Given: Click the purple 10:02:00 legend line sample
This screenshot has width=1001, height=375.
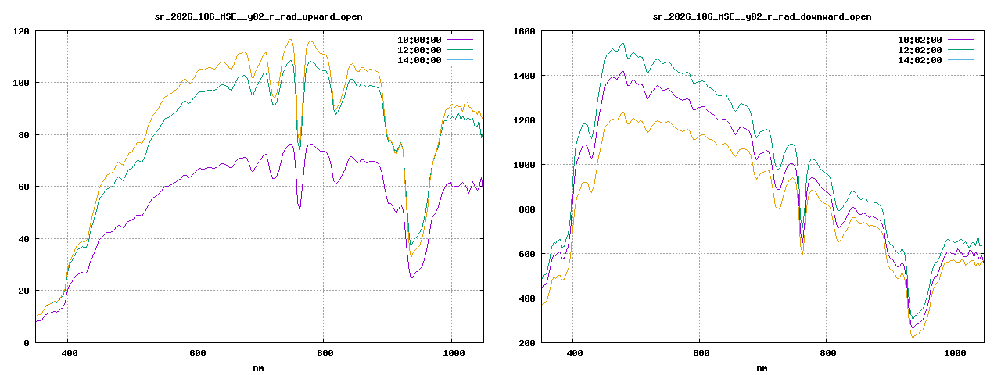Looking at the screenshot, I should (x=960, y=39).
